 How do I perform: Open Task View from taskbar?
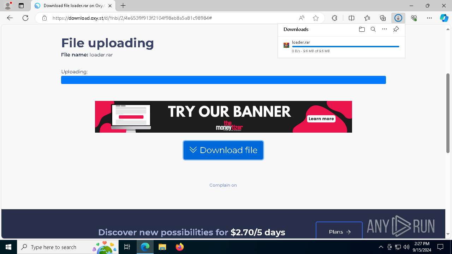(x=127, y=247)
